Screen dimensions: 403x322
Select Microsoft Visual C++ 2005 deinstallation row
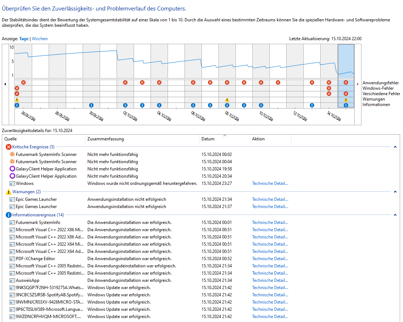pos(200,266)
